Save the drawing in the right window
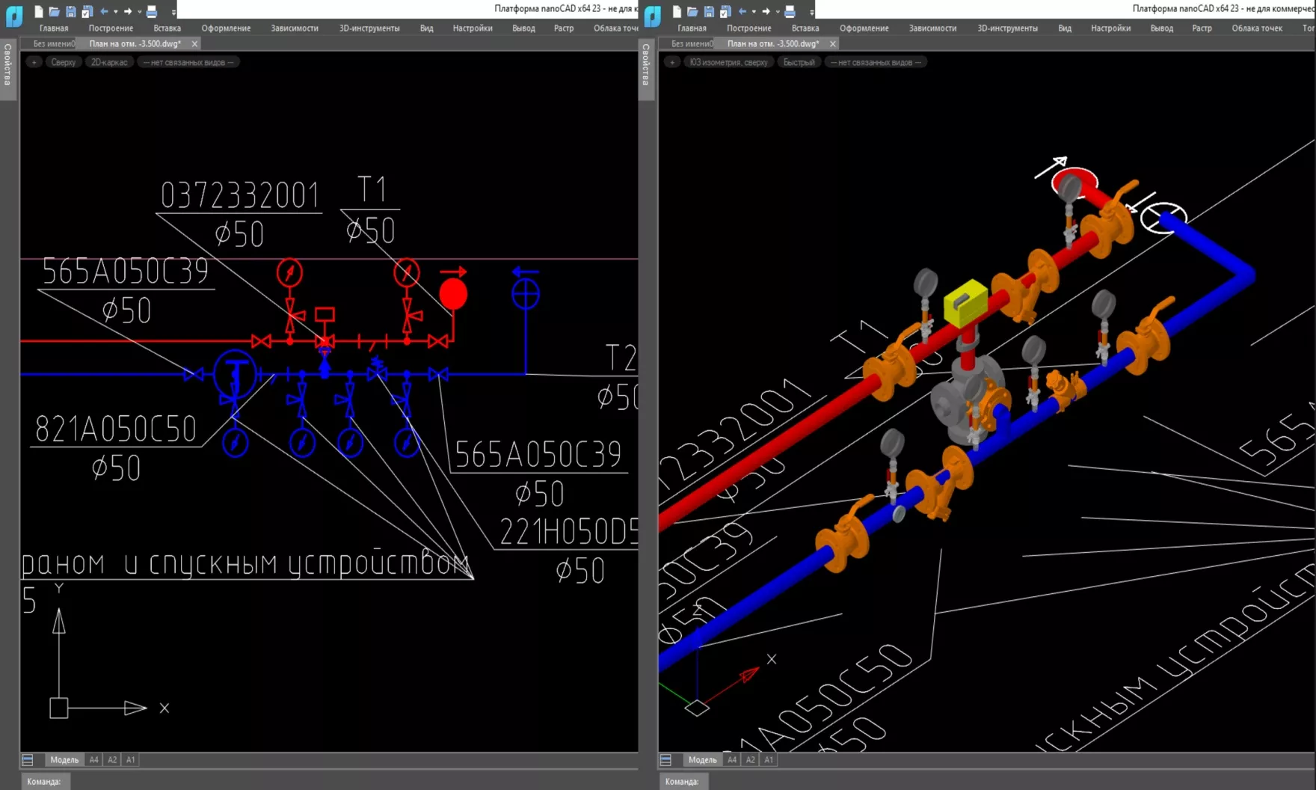This screenshot has height=790, width=1316. [710, 11]
